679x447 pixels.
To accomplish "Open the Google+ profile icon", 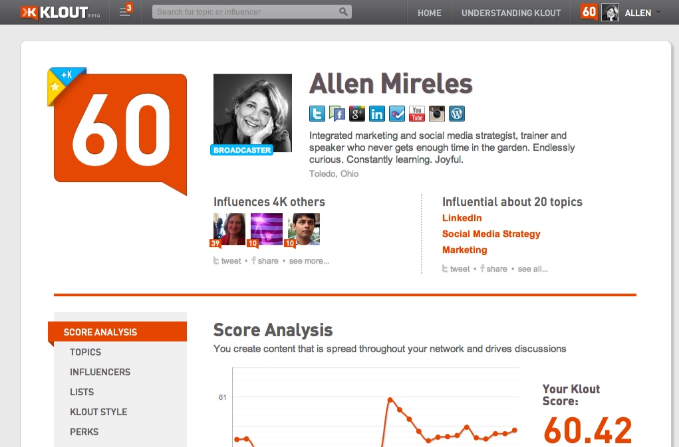I will [357, 114].
